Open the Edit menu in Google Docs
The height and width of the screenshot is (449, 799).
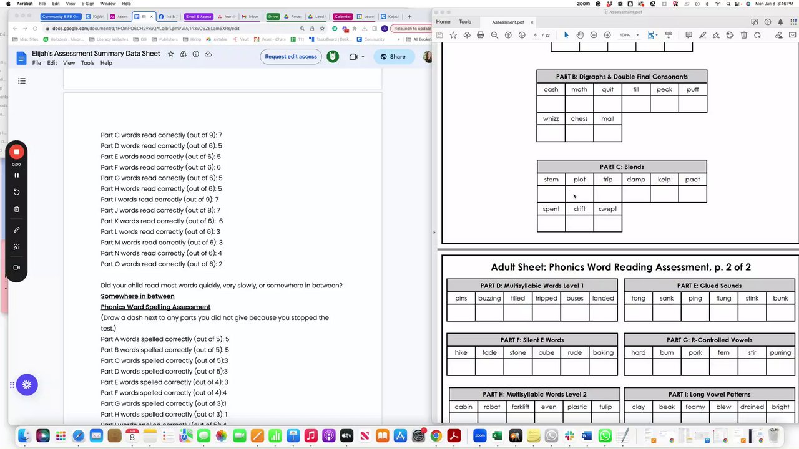52,63
